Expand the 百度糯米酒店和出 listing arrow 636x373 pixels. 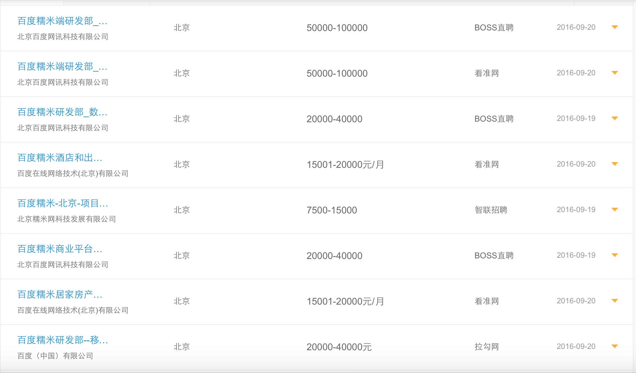(614, 164)
